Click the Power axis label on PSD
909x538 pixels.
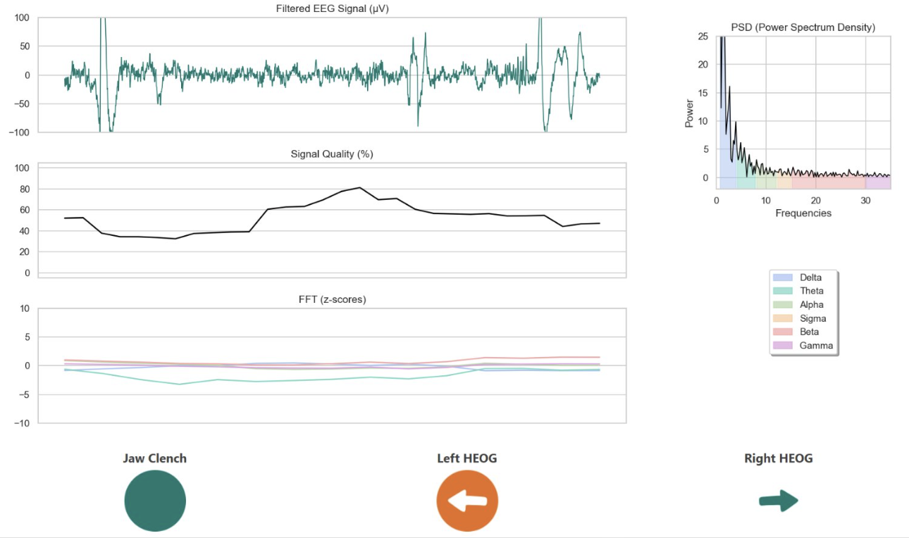690,113
